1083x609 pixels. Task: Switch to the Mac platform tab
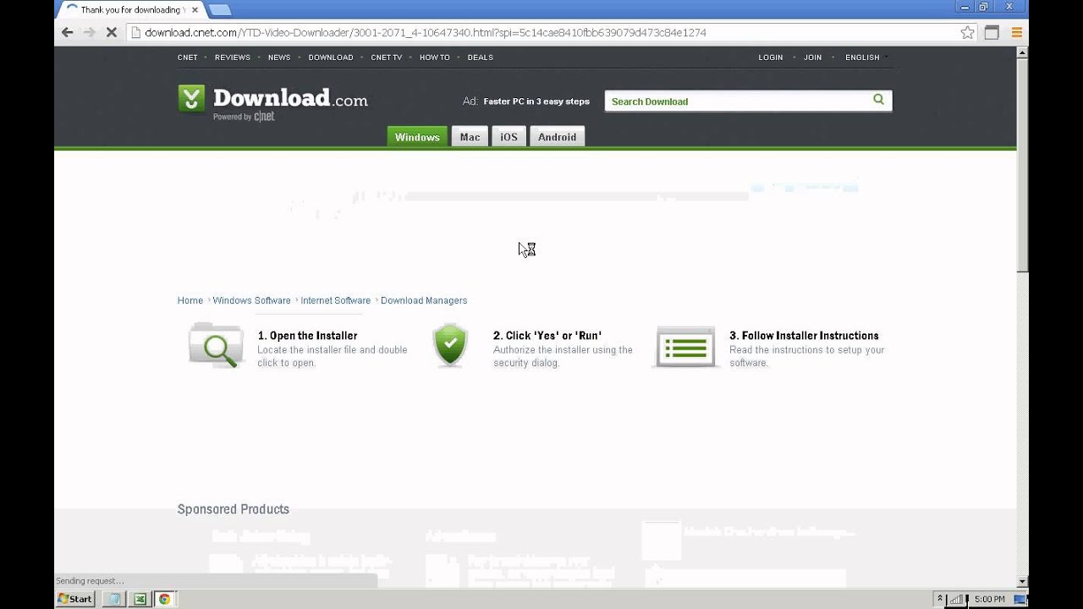tap(470, 137)
